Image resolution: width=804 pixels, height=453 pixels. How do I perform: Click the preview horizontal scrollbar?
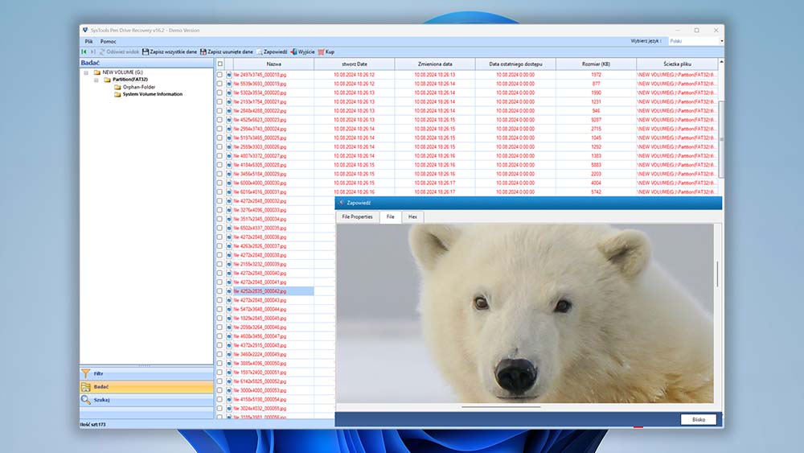[x=501, y=407]
